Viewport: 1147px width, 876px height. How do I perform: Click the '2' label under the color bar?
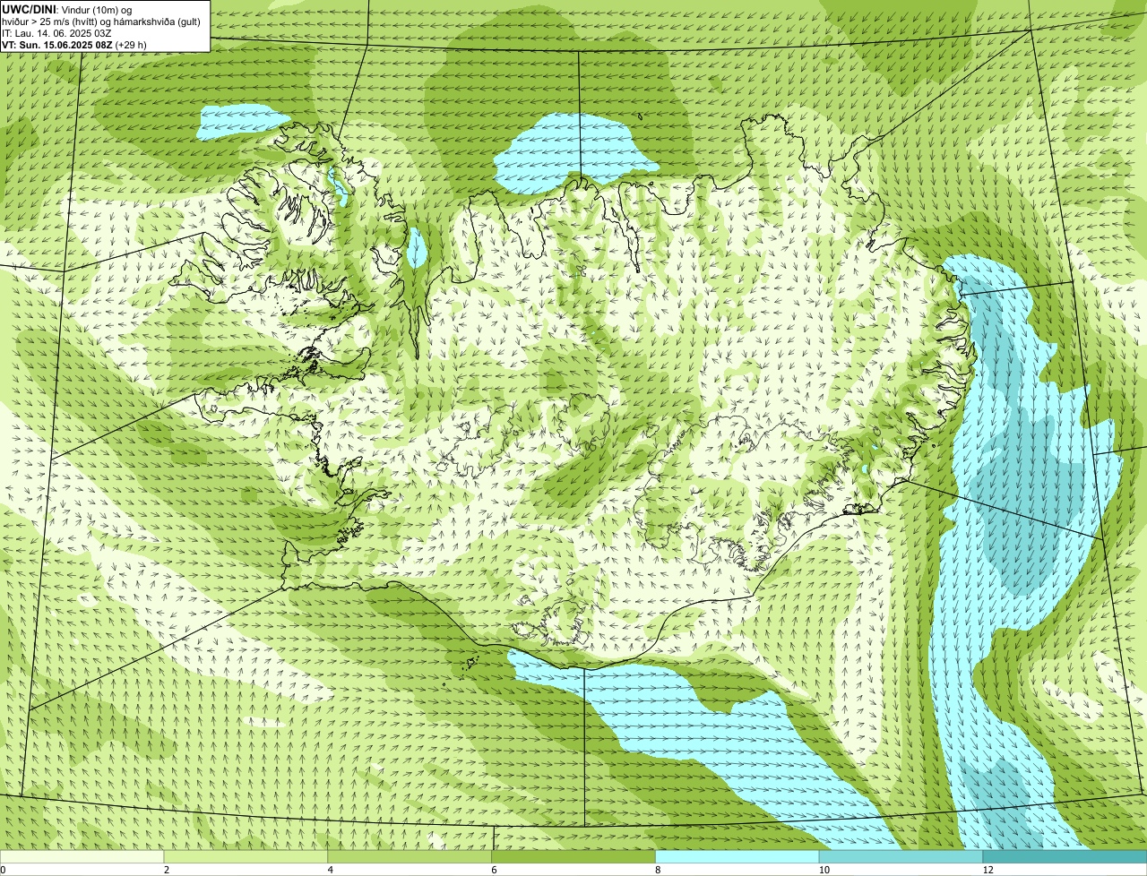click(167, 870)
